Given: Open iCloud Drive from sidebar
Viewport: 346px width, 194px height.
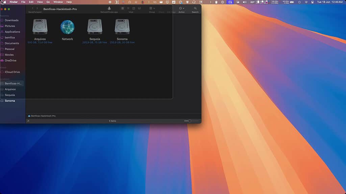Looking at the screenshot, I should point(12,72).
